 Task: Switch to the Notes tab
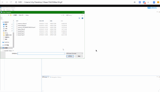45,77
